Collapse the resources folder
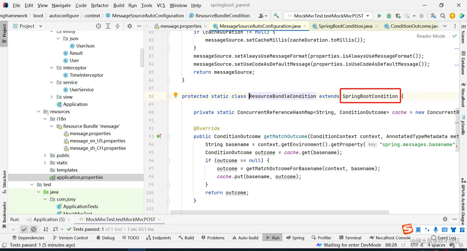 click(39, 112)
